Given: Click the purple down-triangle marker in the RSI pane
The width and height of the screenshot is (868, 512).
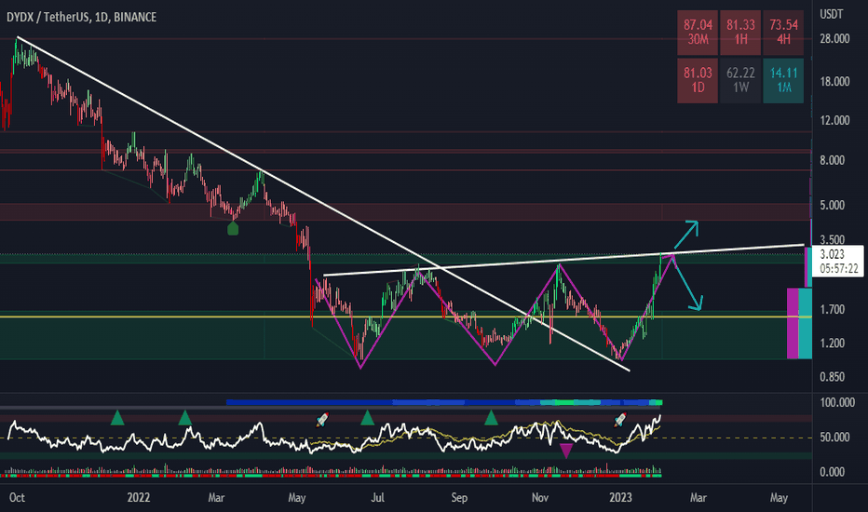Looking at the screenshot, I should coord(565,451).
